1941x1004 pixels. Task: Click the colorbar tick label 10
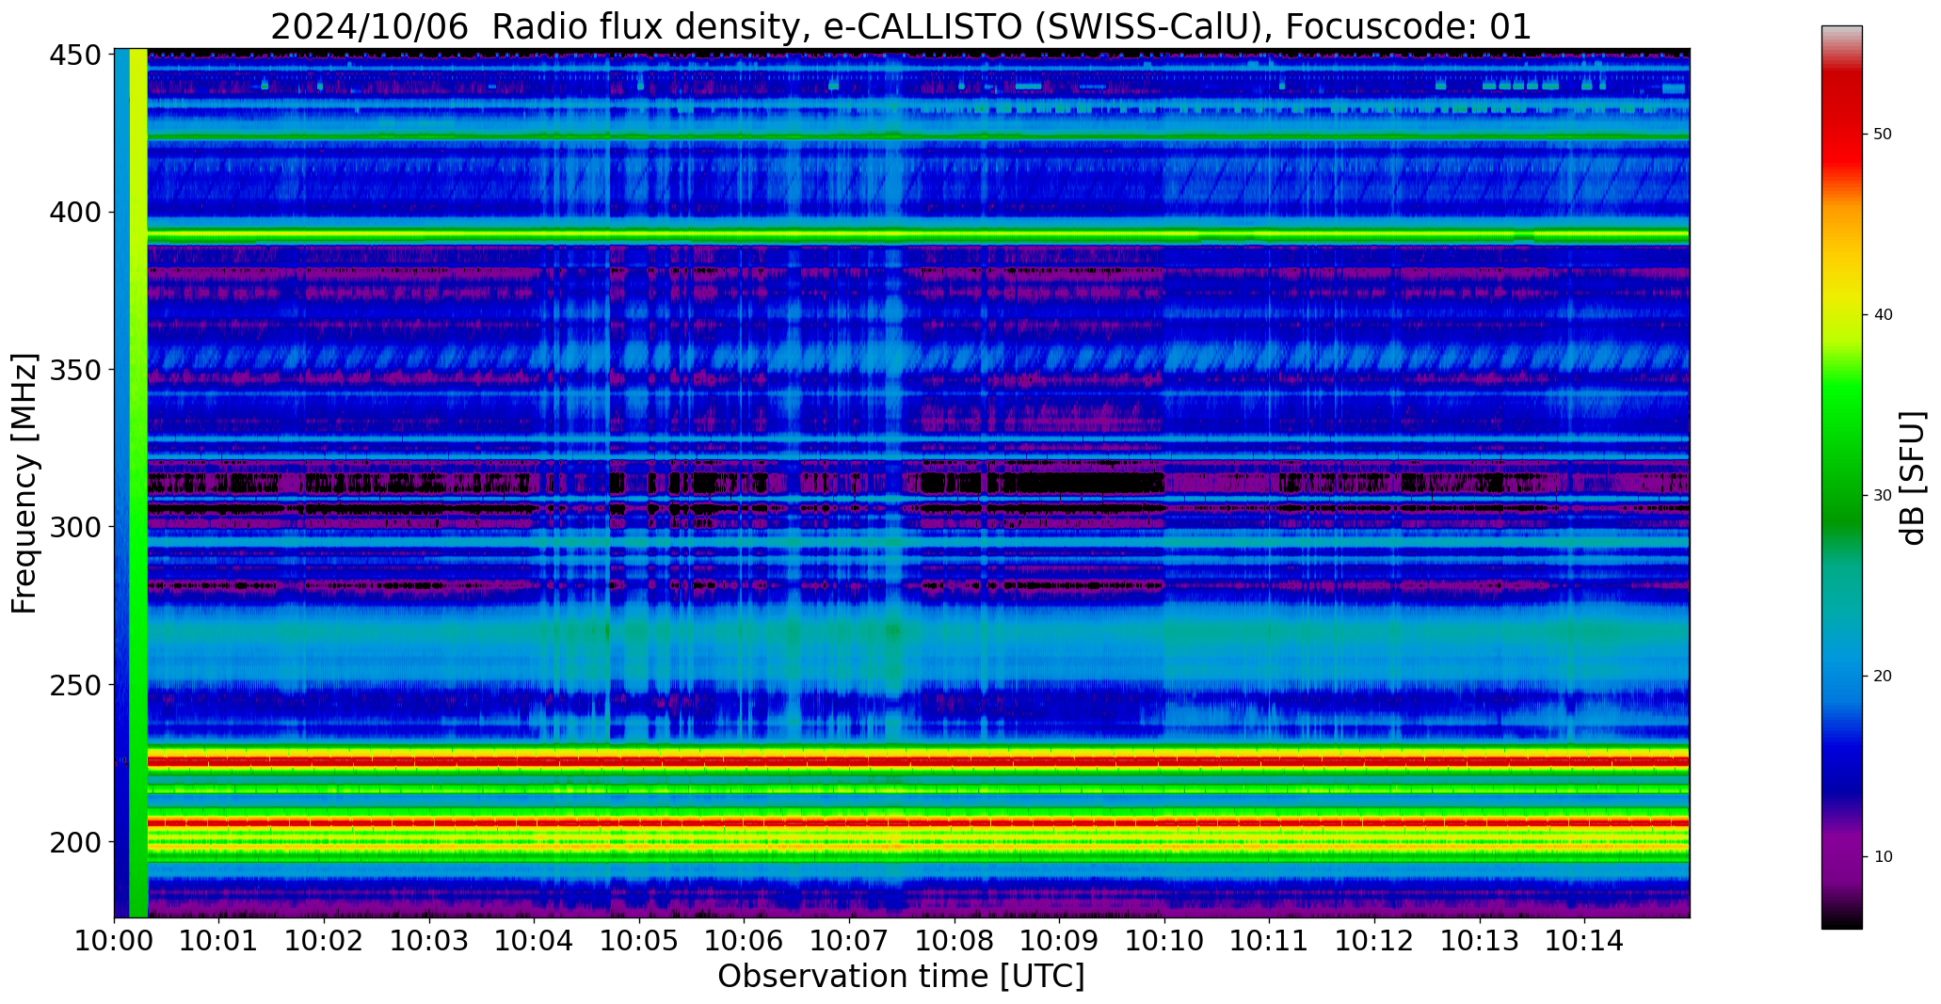[1883, 857]
